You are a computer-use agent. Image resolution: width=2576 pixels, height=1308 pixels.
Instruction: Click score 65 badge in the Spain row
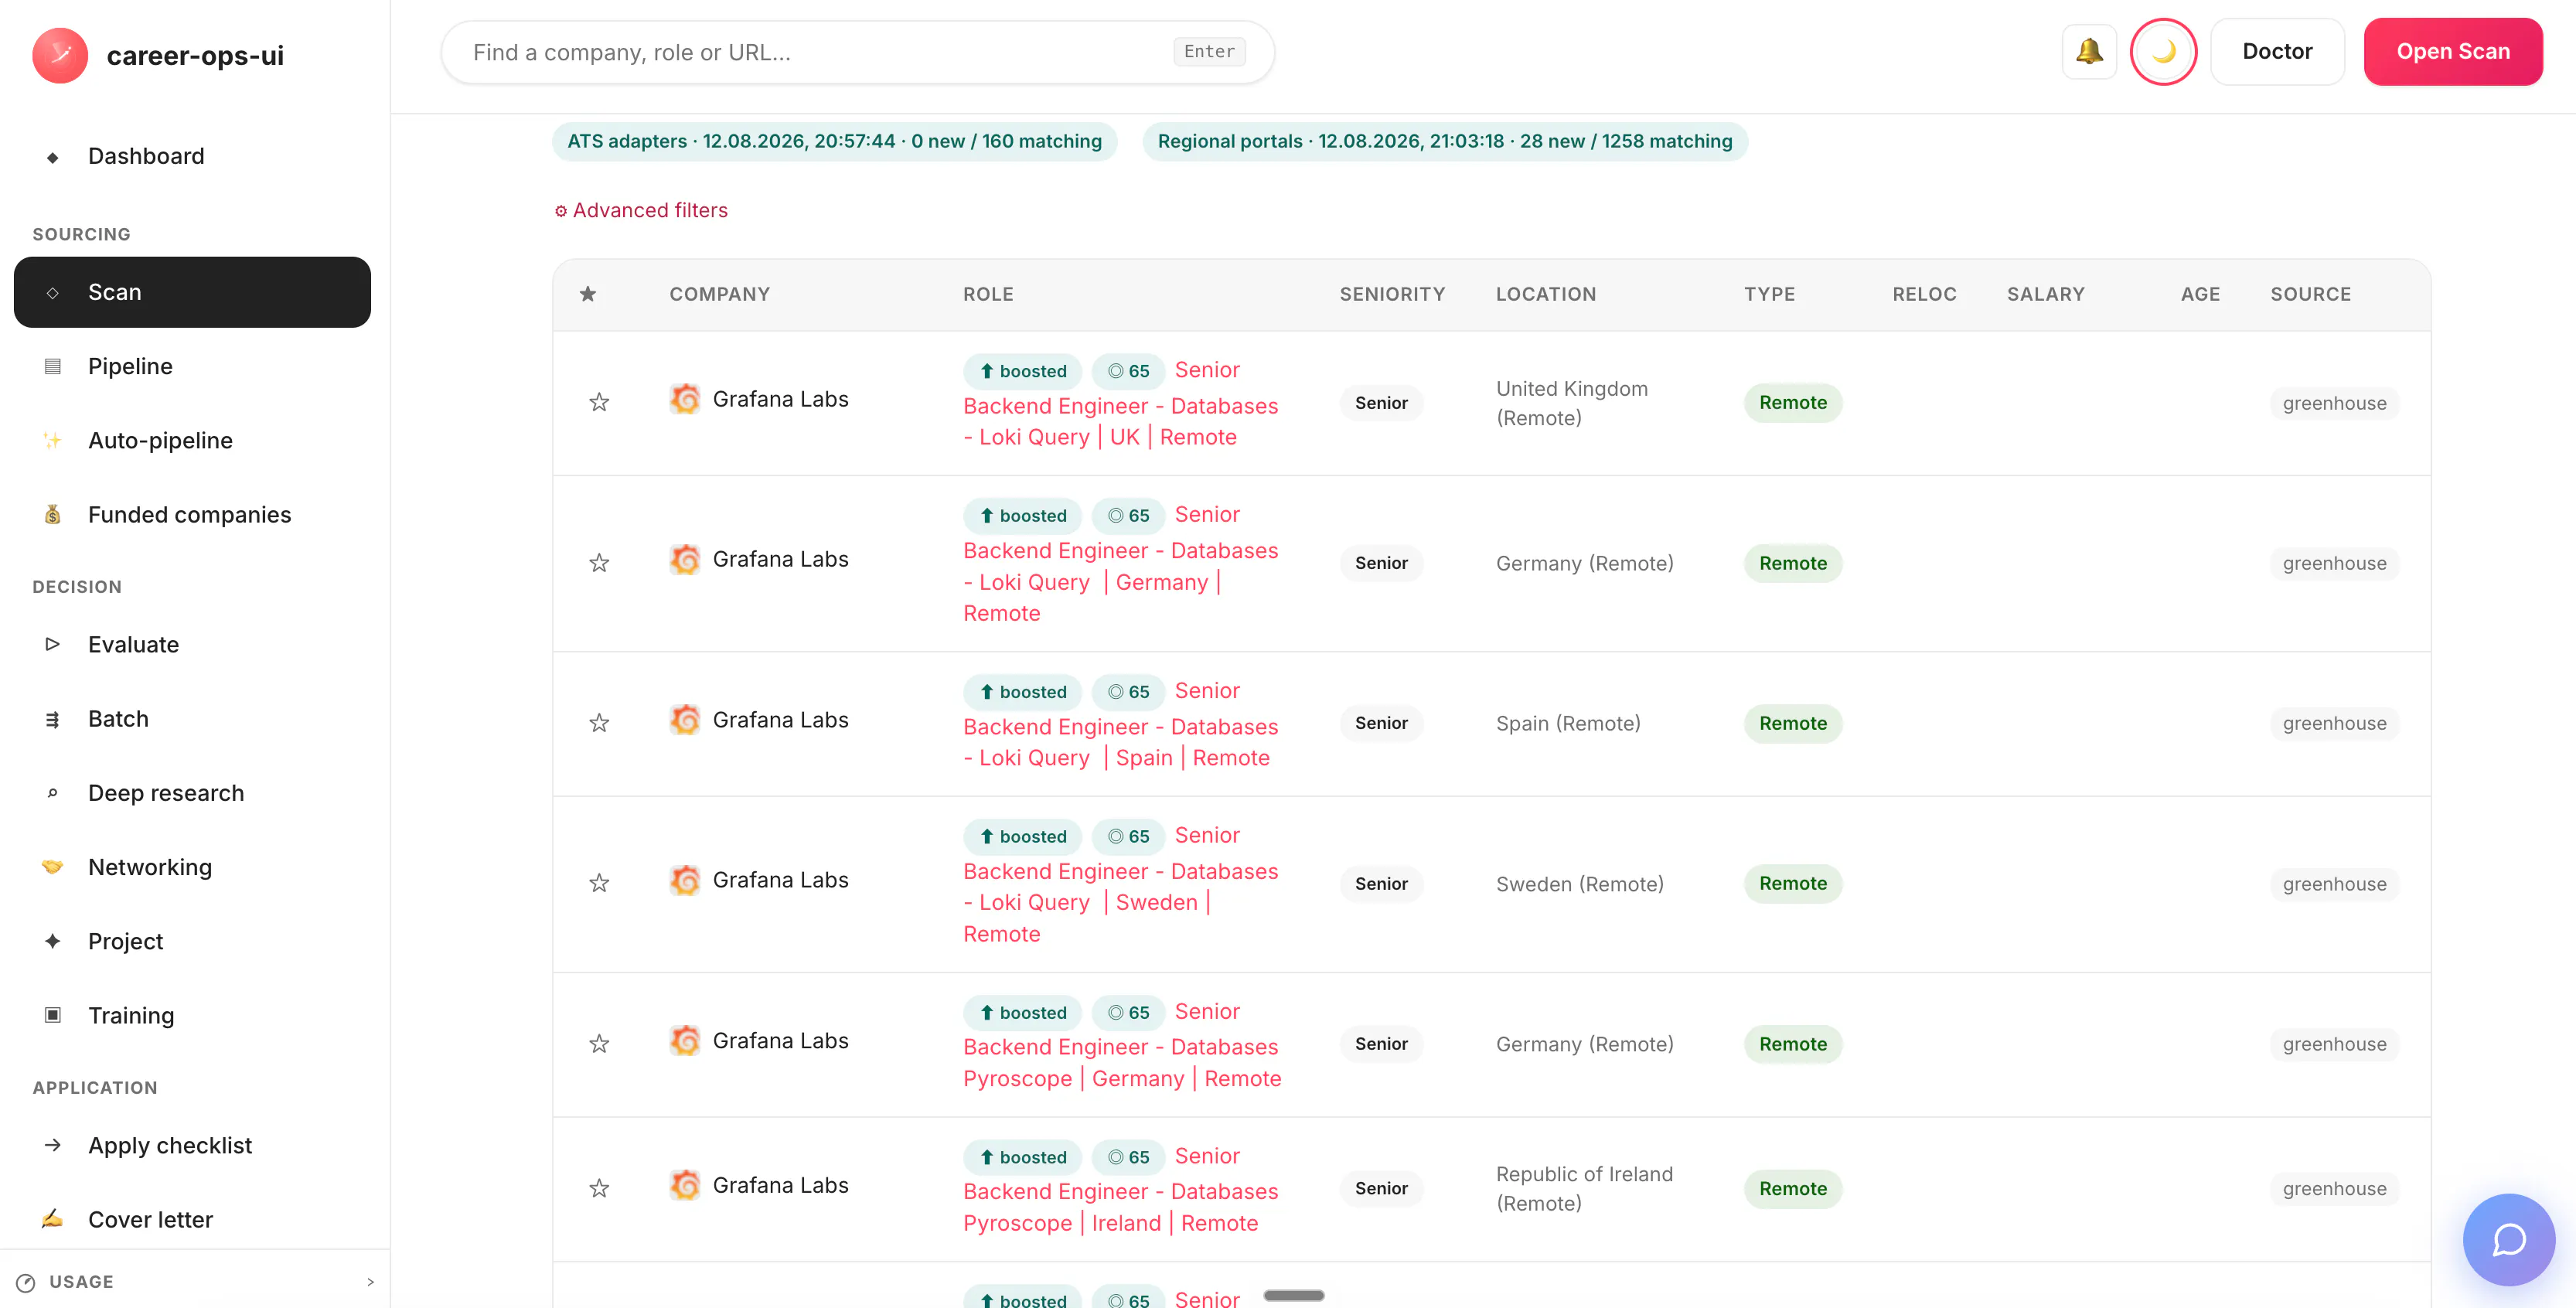[1128, 692]
